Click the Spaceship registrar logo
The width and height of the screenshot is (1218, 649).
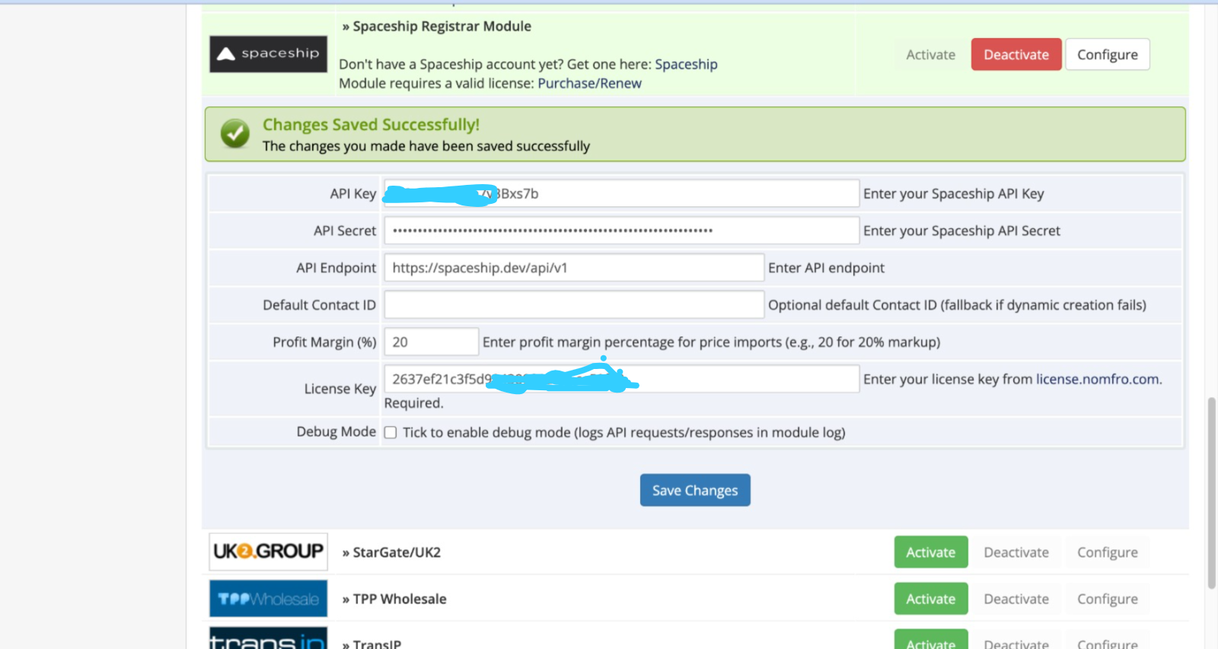(x=268, y=54)
